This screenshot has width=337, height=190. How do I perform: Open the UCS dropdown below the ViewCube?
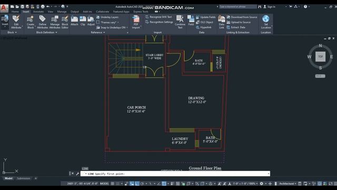coord(320,76)
